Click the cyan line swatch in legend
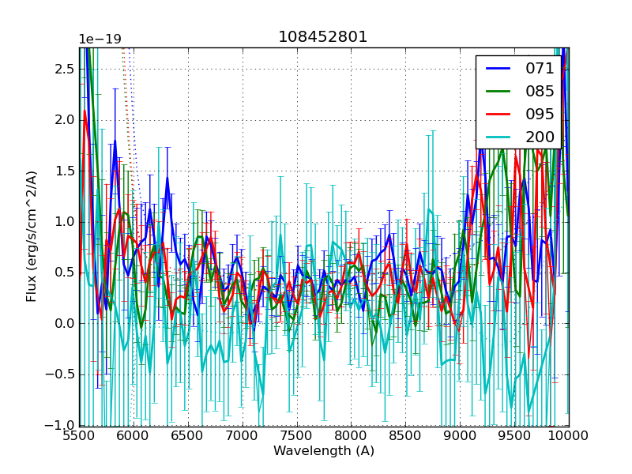 pyautogui.click(x=498, y=137)
